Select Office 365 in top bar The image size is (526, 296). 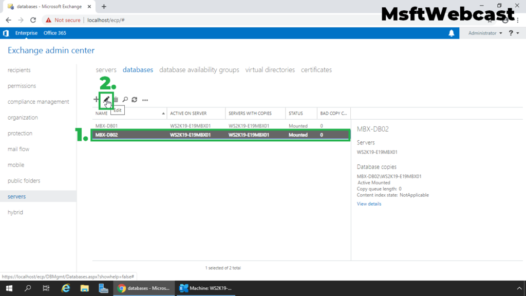tap(54, 33)
